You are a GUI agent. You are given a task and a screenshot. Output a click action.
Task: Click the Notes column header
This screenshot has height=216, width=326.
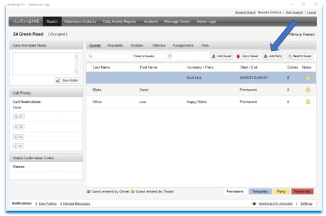(x=306, y=67)
